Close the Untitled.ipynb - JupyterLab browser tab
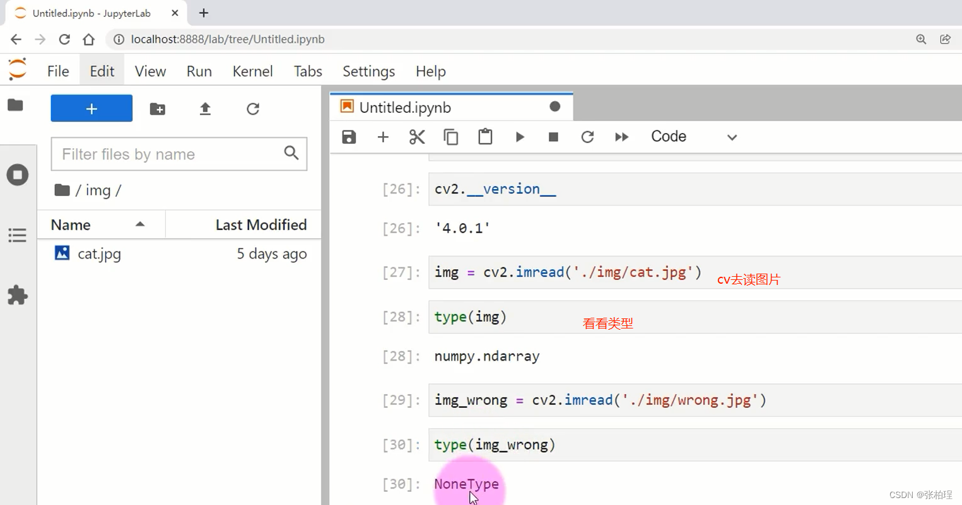Image resolution: width=962 pixels, height=505 pixels. tap(175, 13)
